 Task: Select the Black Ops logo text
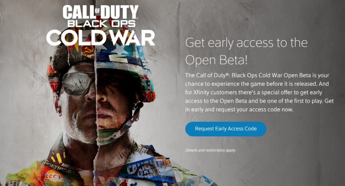coord(101,24)
